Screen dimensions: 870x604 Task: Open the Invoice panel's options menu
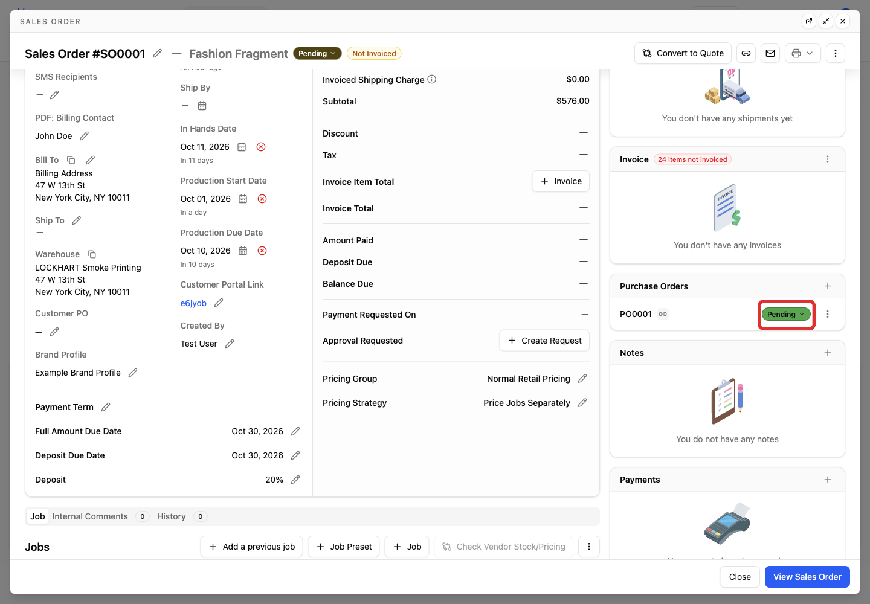click(828, 159)
